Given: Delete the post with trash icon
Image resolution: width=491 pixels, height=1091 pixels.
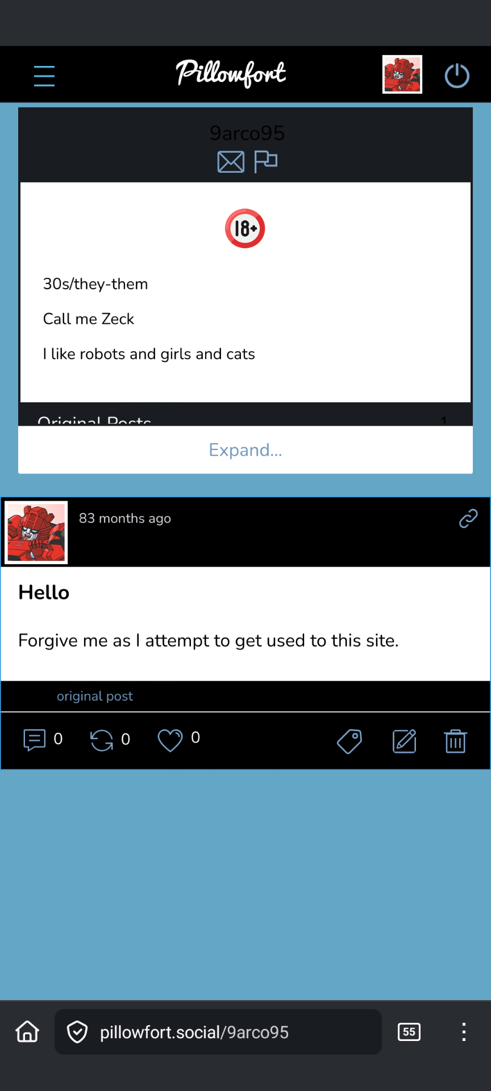Looking at the screenshot, I should tap(455, 742).
